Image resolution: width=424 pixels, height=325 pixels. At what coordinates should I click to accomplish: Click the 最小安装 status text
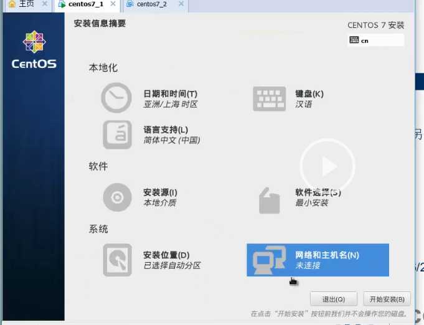pos(312,203)
